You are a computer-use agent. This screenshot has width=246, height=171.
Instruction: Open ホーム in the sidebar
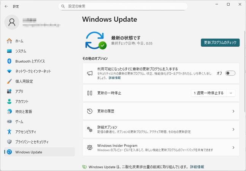pos(40,41)
